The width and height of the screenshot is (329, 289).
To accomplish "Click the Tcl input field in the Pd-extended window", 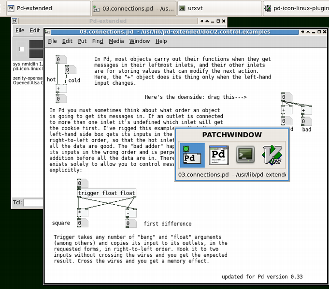I will (33, 202).
